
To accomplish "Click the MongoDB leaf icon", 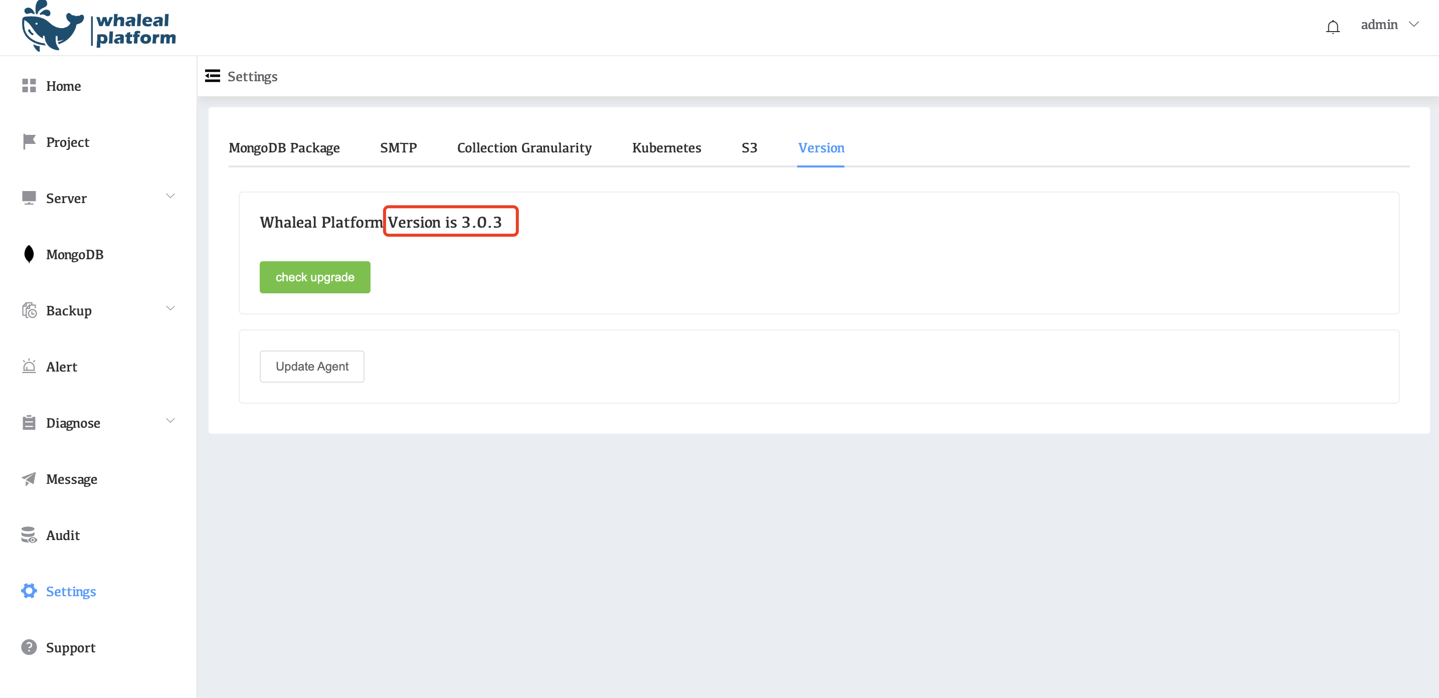I will [29, 254].
